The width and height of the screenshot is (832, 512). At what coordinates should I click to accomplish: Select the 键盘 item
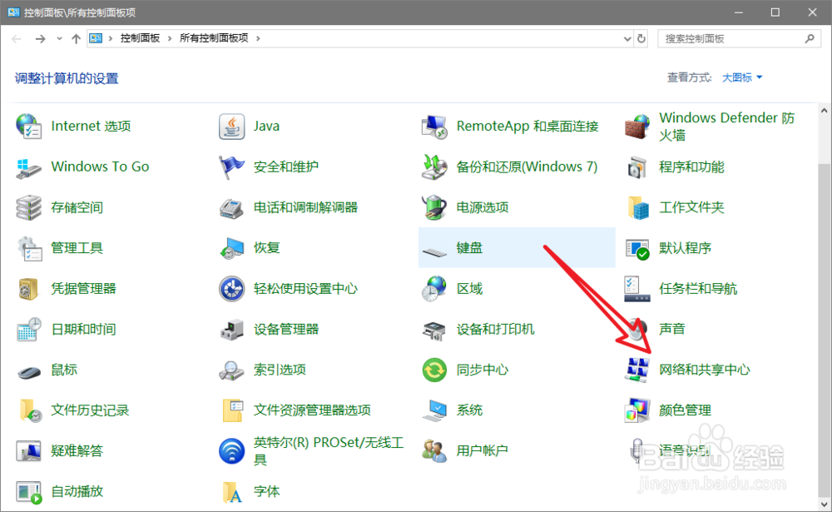(470, 247)
